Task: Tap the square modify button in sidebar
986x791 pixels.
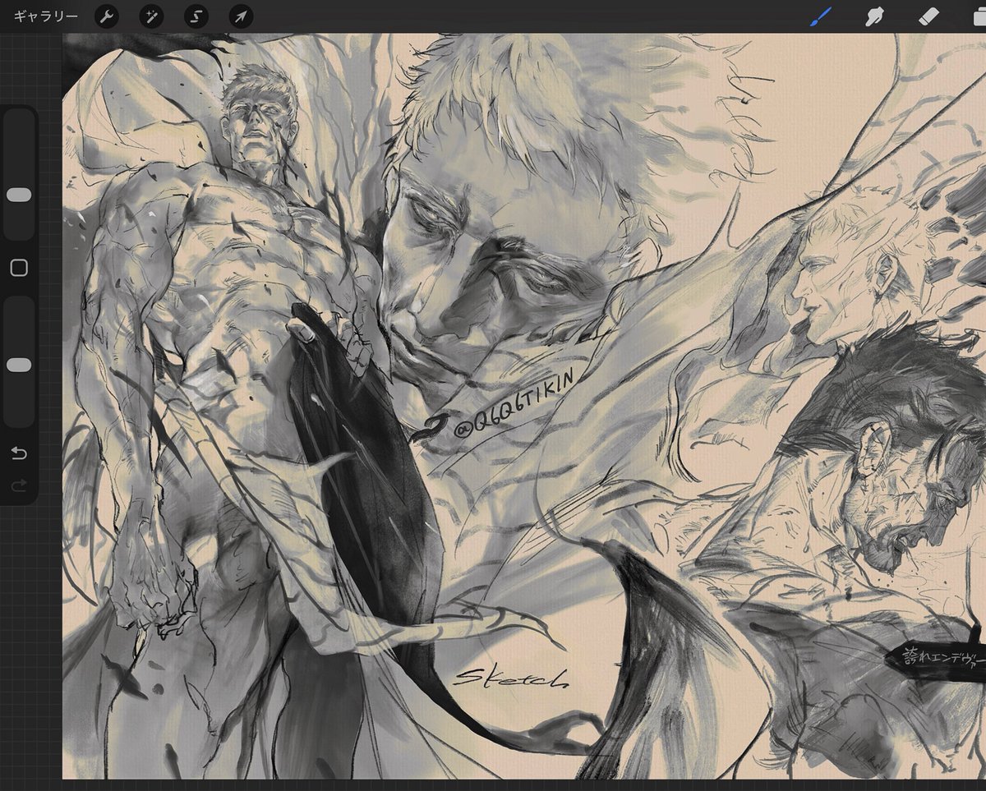Action: 18,268
